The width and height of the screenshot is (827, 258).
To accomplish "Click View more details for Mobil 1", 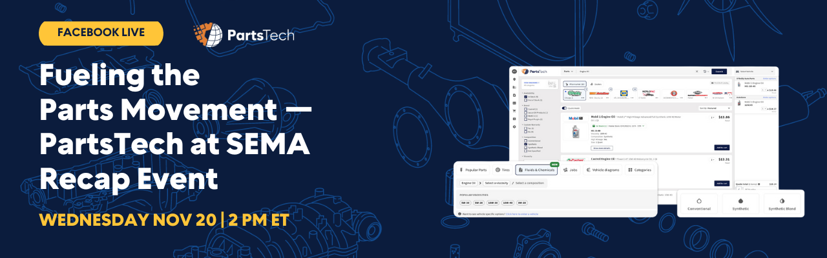I will 602,148.
